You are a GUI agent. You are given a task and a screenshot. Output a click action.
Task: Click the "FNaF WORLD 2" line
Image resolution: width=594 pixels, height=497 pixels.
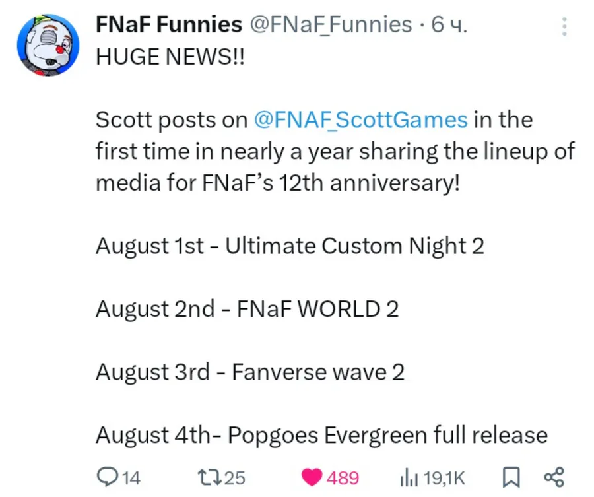(x=247, y=309)
